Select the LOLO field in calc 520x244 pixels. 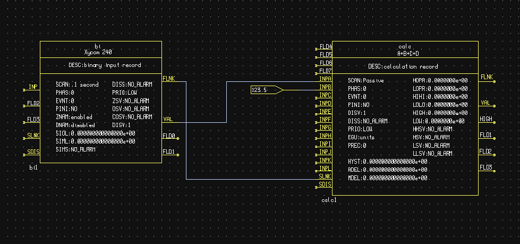point(440,105)
